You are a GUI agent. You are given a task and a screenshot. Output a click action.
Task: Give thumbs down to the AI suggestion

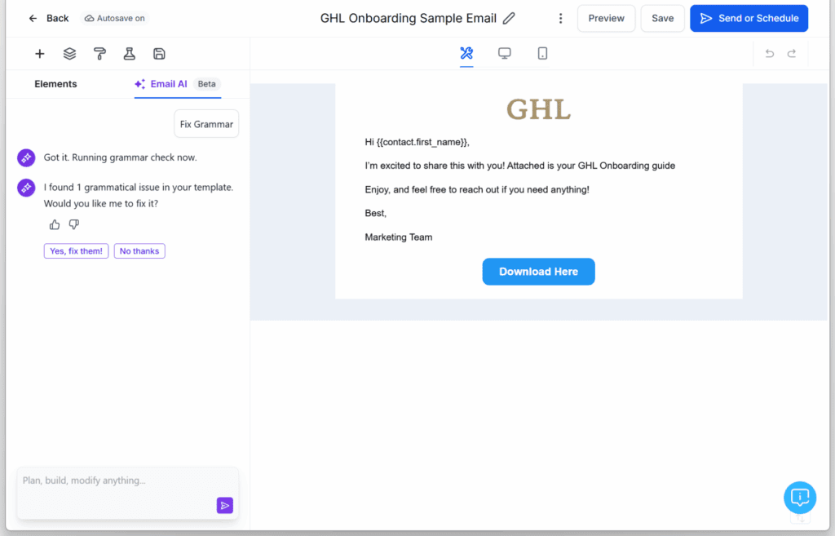click(x=73, y=224)
